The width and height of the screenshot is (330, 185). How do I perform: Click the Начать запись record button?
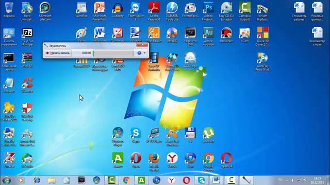(x=58, y=53)
